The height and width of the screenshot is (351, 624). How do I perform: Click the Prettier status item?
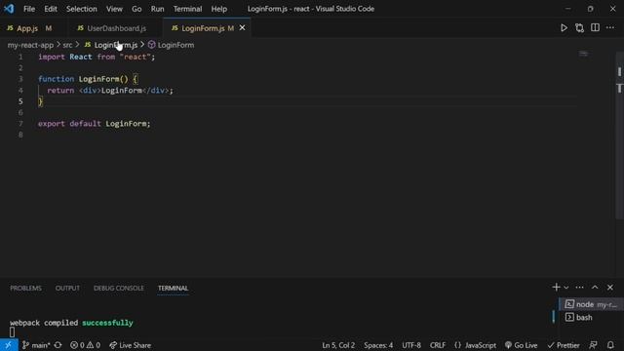[x=564, y=345]
